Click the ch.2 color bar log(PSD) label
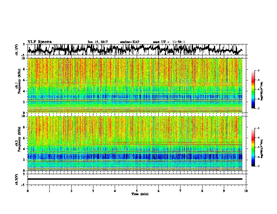 pyautogui.click(x=262, y=149)
